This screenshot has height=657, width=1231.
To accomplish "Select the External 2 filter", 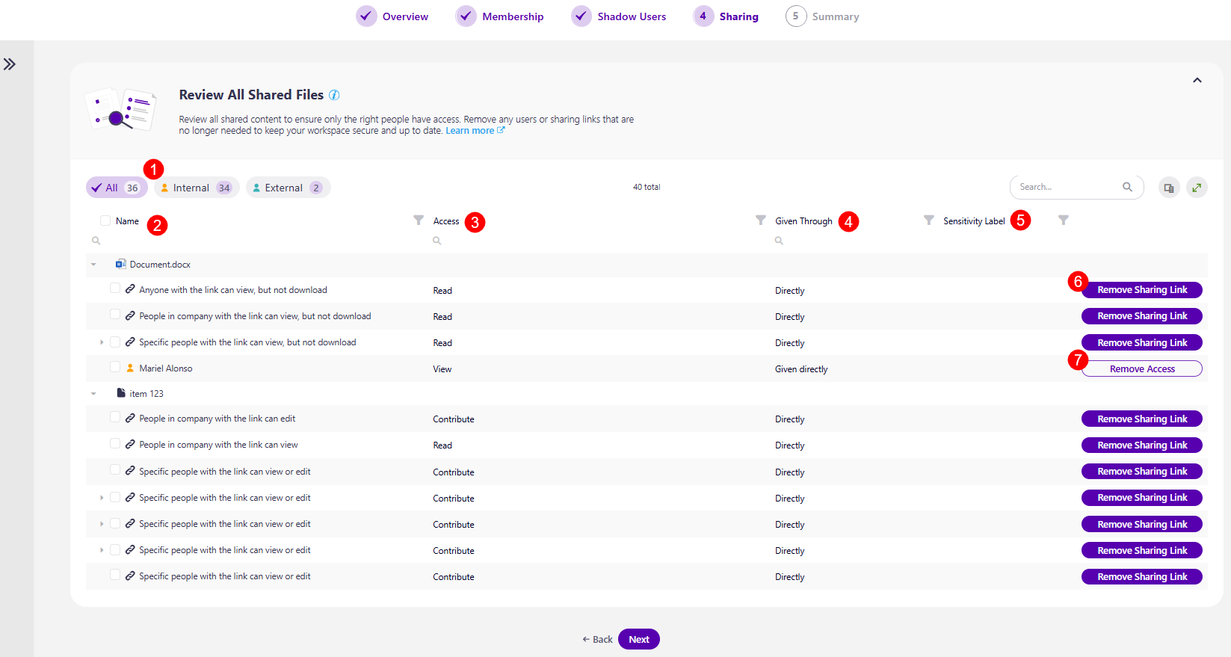I will (288, 188).
